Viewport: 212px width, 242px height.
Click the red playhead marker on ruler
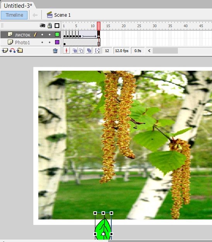(x=99, y=26)
